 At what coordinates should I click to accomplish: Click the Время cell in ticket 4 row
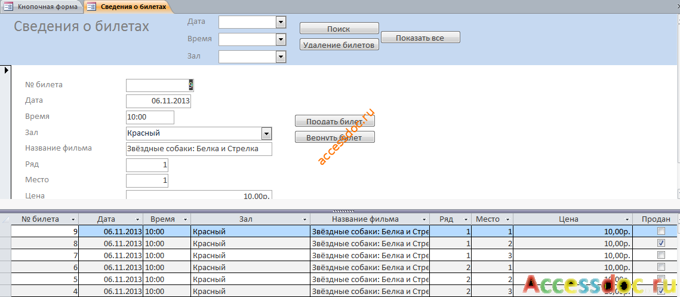click(167, 291)
